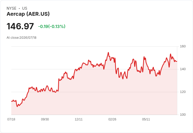193x133 pixels.
Task: Click the 160 y-axis label
Action: tap(183, 46)
